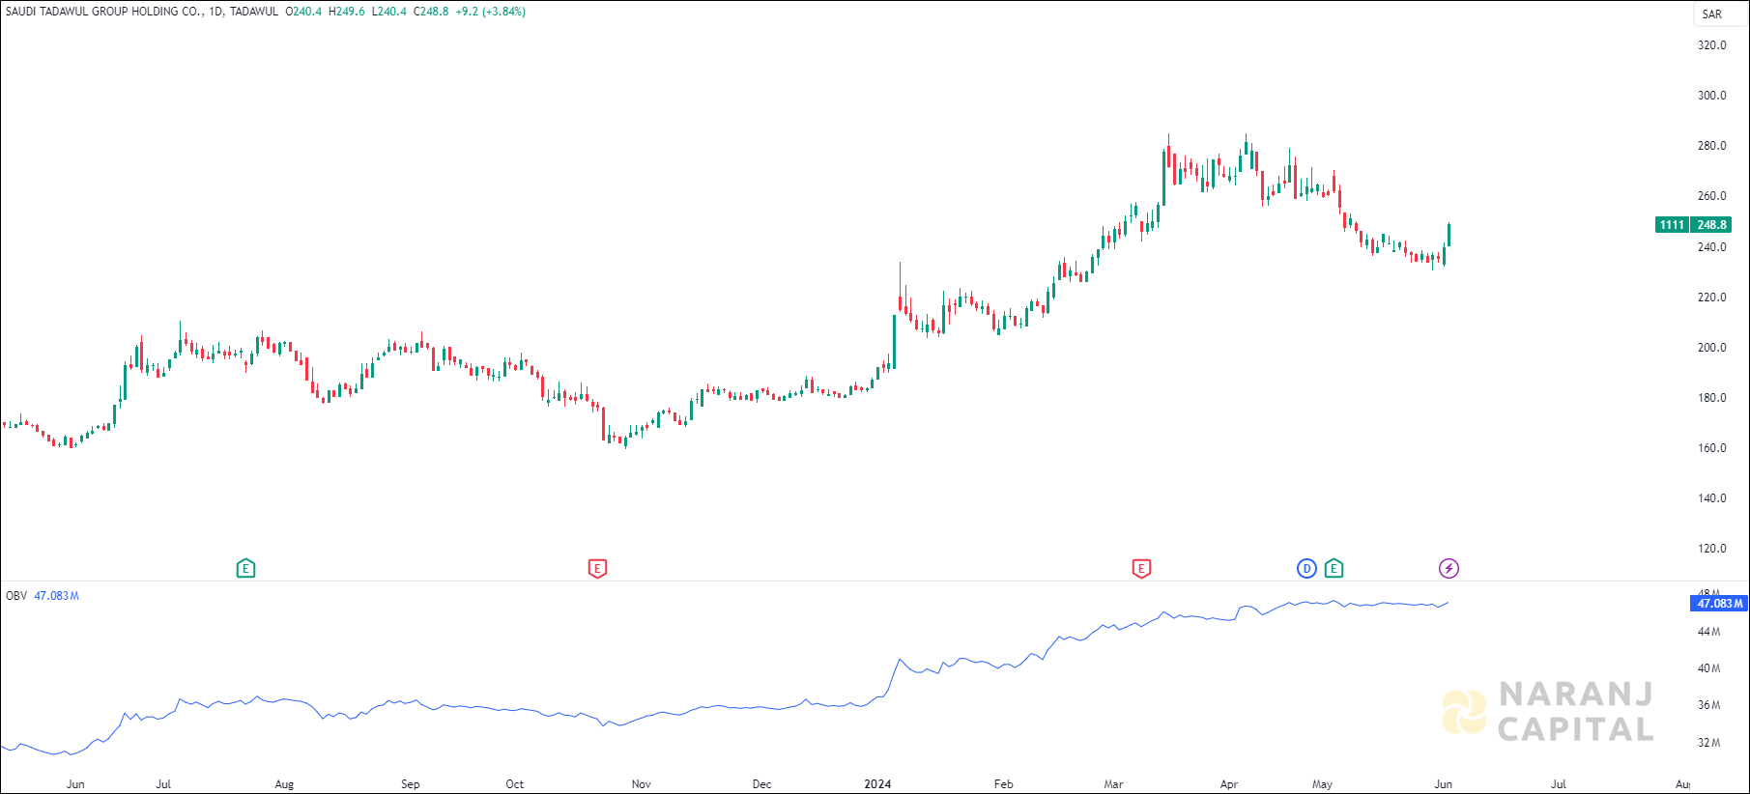The height and width of the screenshot is (794, 1750).
Task: Click the change value +9.2 (+3.84%)
Action: click(491, 12)
